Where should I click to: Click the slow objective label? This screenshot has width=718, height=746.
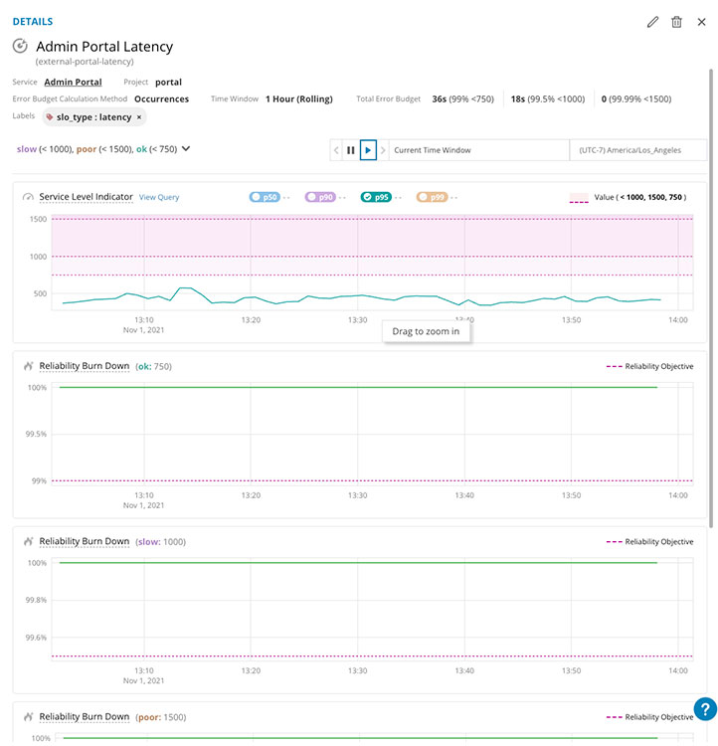click(x=27, y=149)
